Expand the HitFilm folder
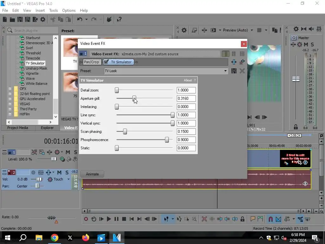This screenshot has height=244, width=325. coord(10,114)
